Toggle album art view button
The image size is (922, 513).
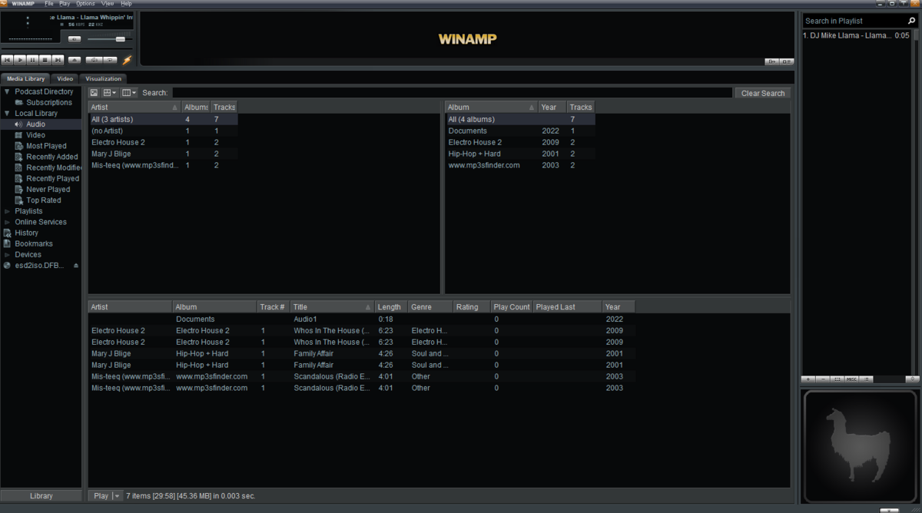pyautogui.click(x=94, y=93)
